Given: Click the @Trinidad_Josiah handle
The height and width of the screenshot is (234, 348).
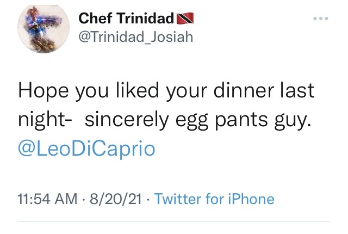Looking at the screenshot, I should 136,37.
